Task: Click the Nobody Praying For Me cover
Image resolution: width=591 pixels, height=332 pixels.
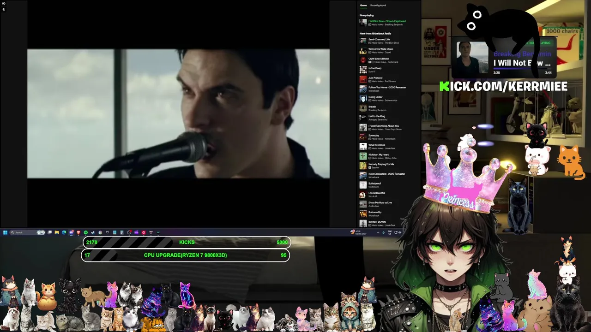Action: click(363, 166)
